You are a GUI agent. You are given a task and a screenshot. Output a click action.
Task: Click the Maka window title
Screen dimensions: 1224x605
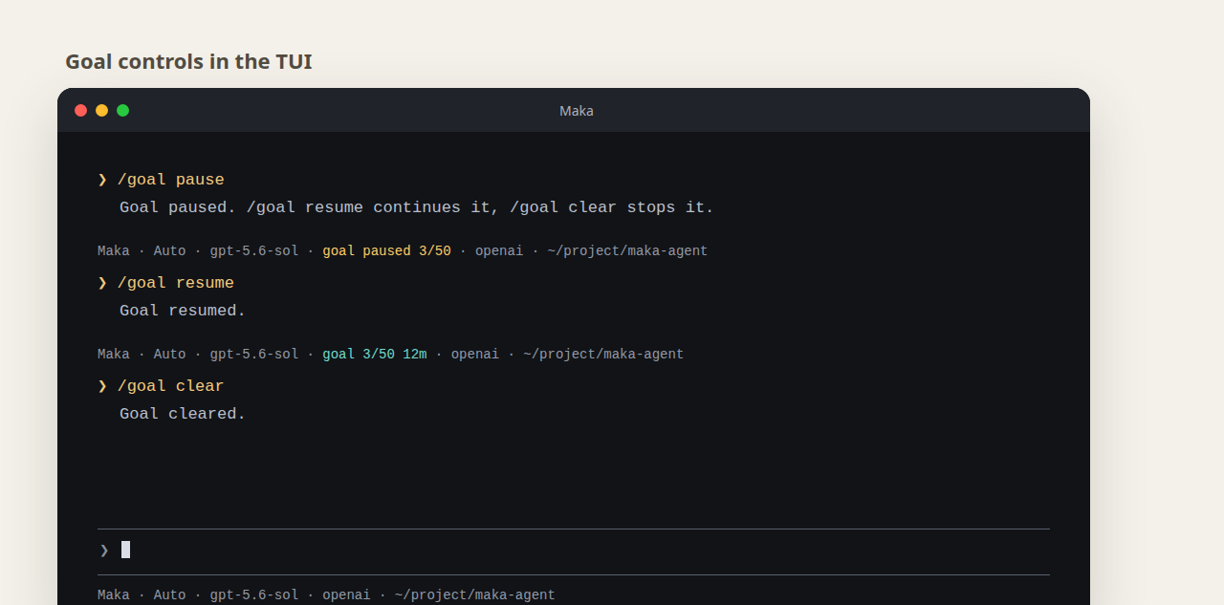(577, 111)
